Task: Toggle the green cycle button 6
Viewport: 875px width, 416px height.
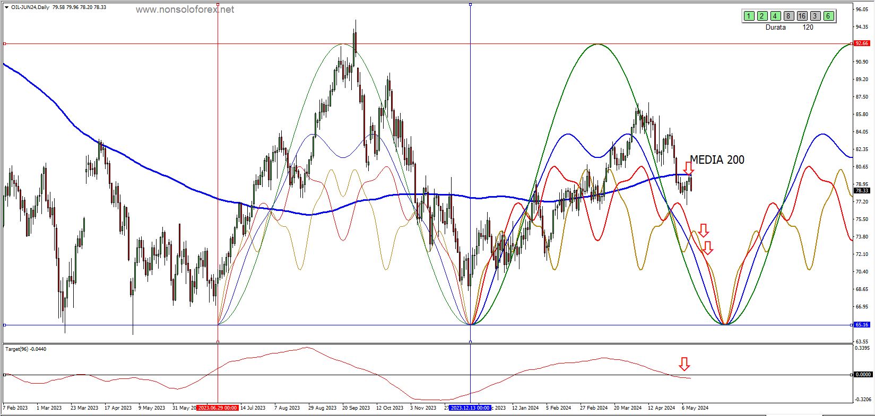Action: 828,16
